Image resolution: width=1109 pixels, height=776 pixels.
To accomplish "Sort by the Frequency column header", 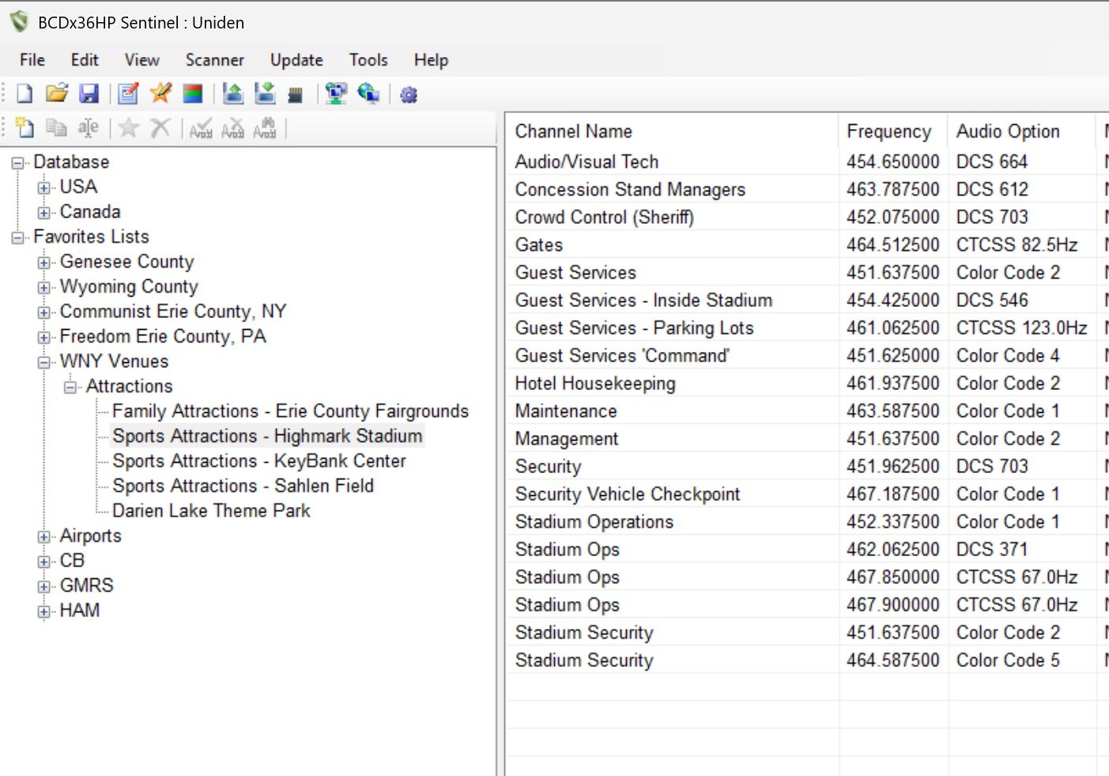I will (888, 131).
